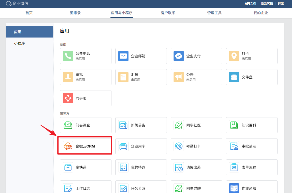Click the 表单流程 label text
Image resolution: width=292 pixels, height=193 pixels.
click(x=249, y=167)
